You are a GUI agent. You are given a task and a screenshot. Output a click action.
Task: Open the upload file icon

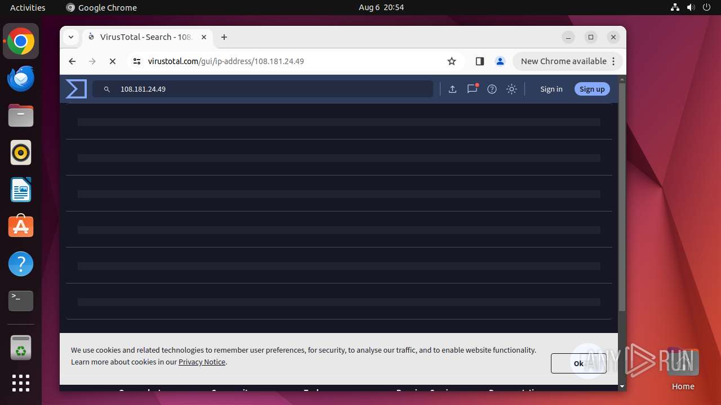point(452,89)
